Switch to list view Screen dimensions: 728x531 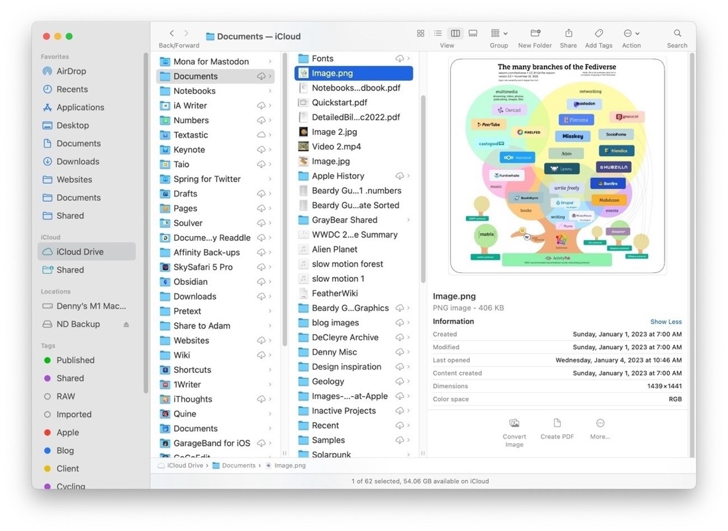(437, 32)
